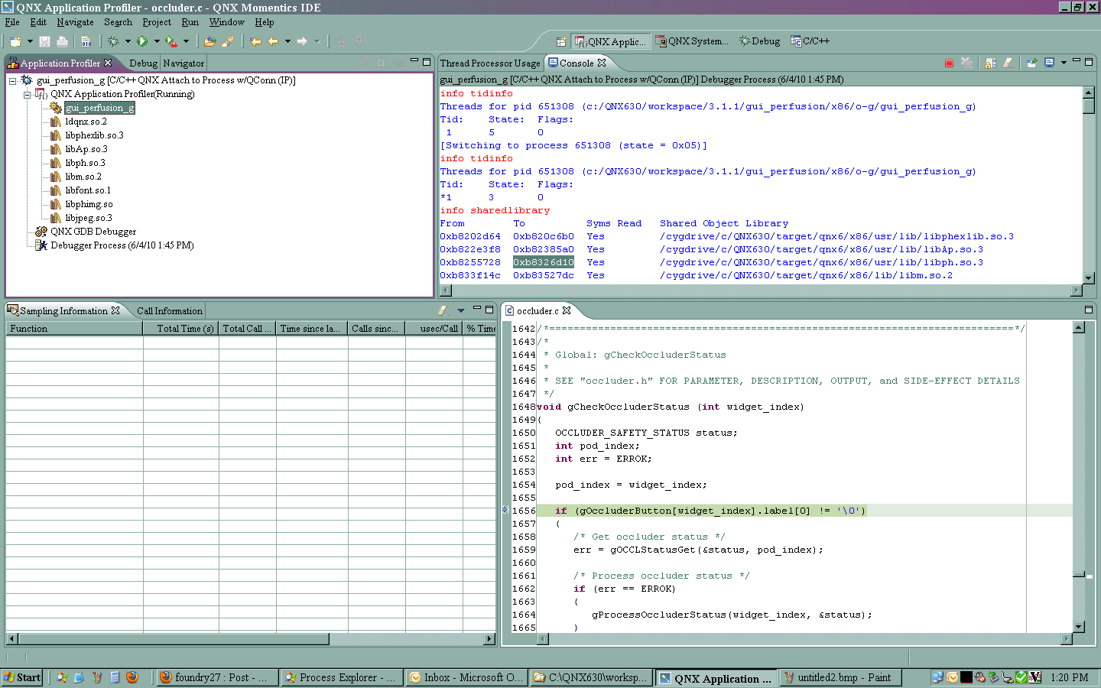Click the red Terminate icon in Console
Image resolution: width=1101 pixels, height=688 pixels.
pyautogui.click(x=949, y=63)
